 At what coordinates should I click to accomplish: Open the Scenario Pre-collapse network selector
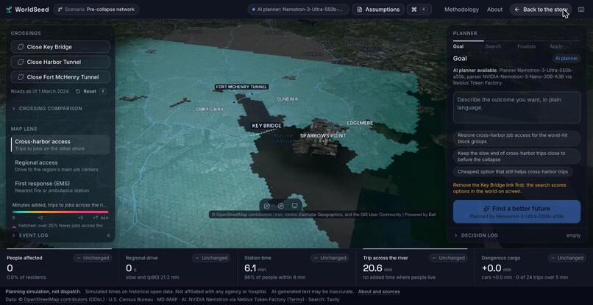tap(96, 10)
